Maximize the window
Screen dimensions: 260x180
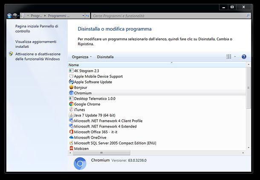pyautogui.click(x=232, y=7)
